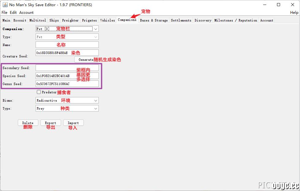The width and height of the screenshot is (300, 191).
Task: Click the Species Seed field
Action: 67,76
